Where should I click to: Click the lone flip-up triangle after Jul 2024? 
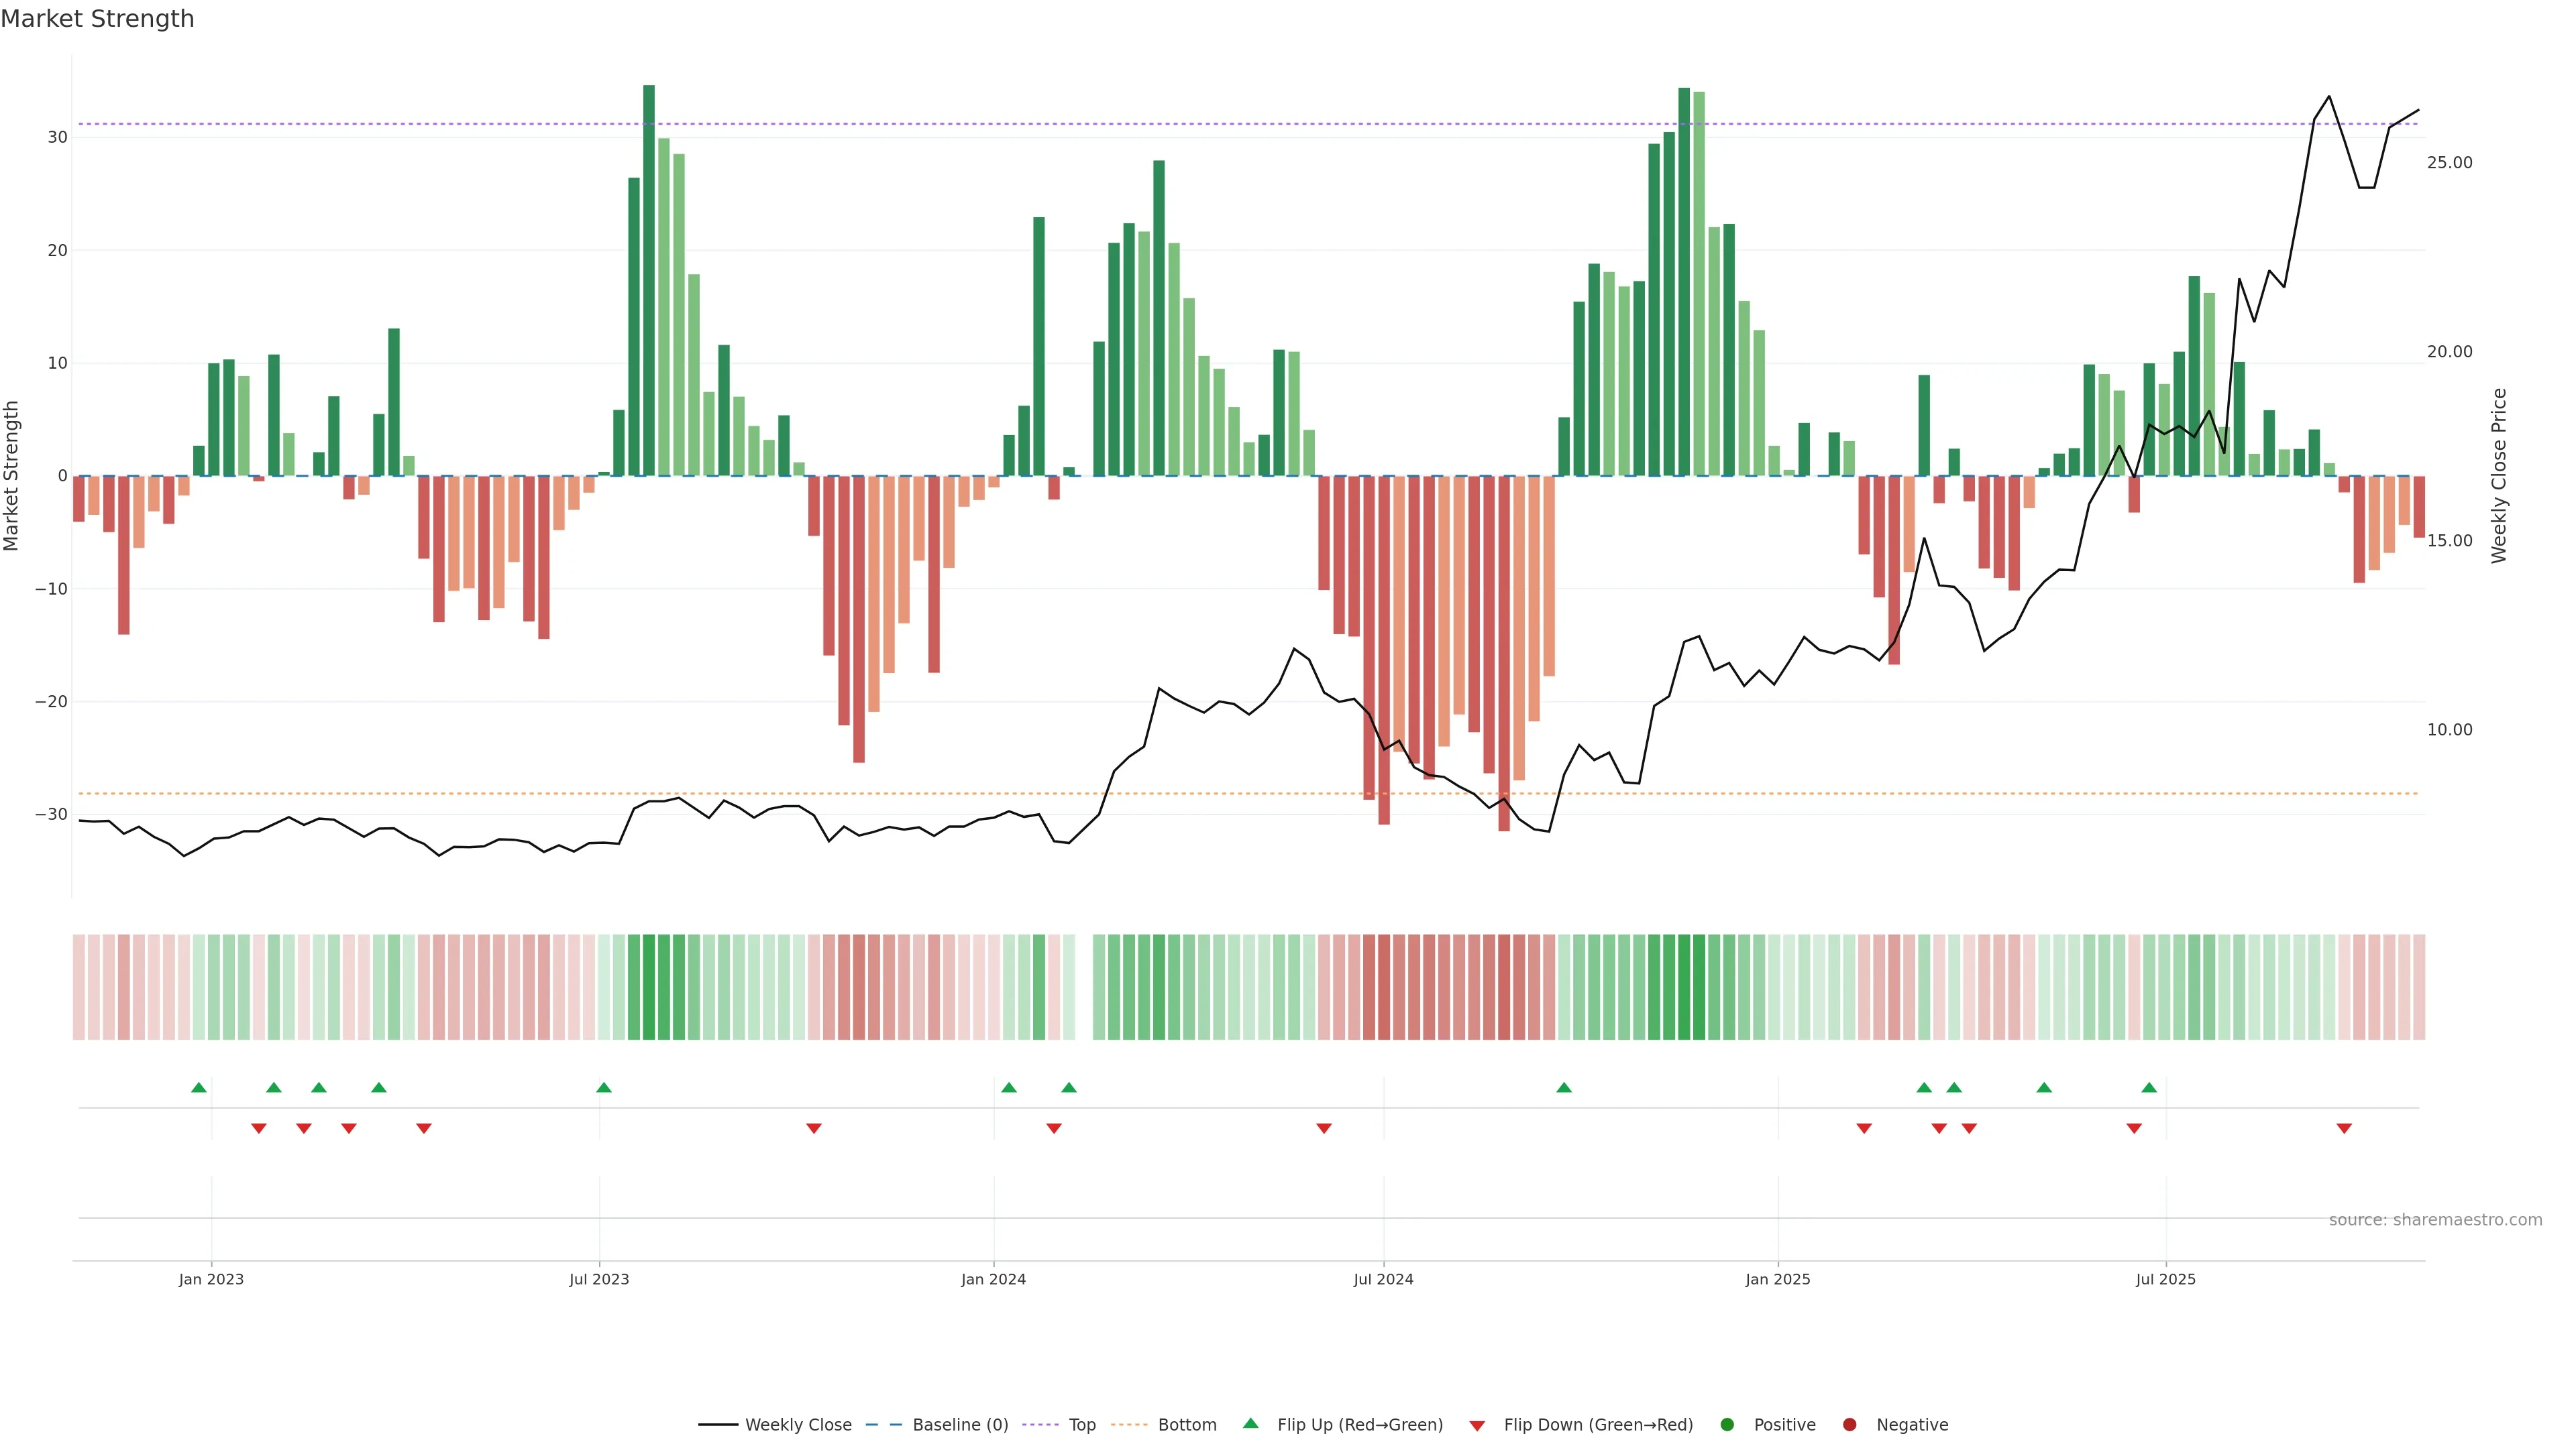pos(1564,1087)
